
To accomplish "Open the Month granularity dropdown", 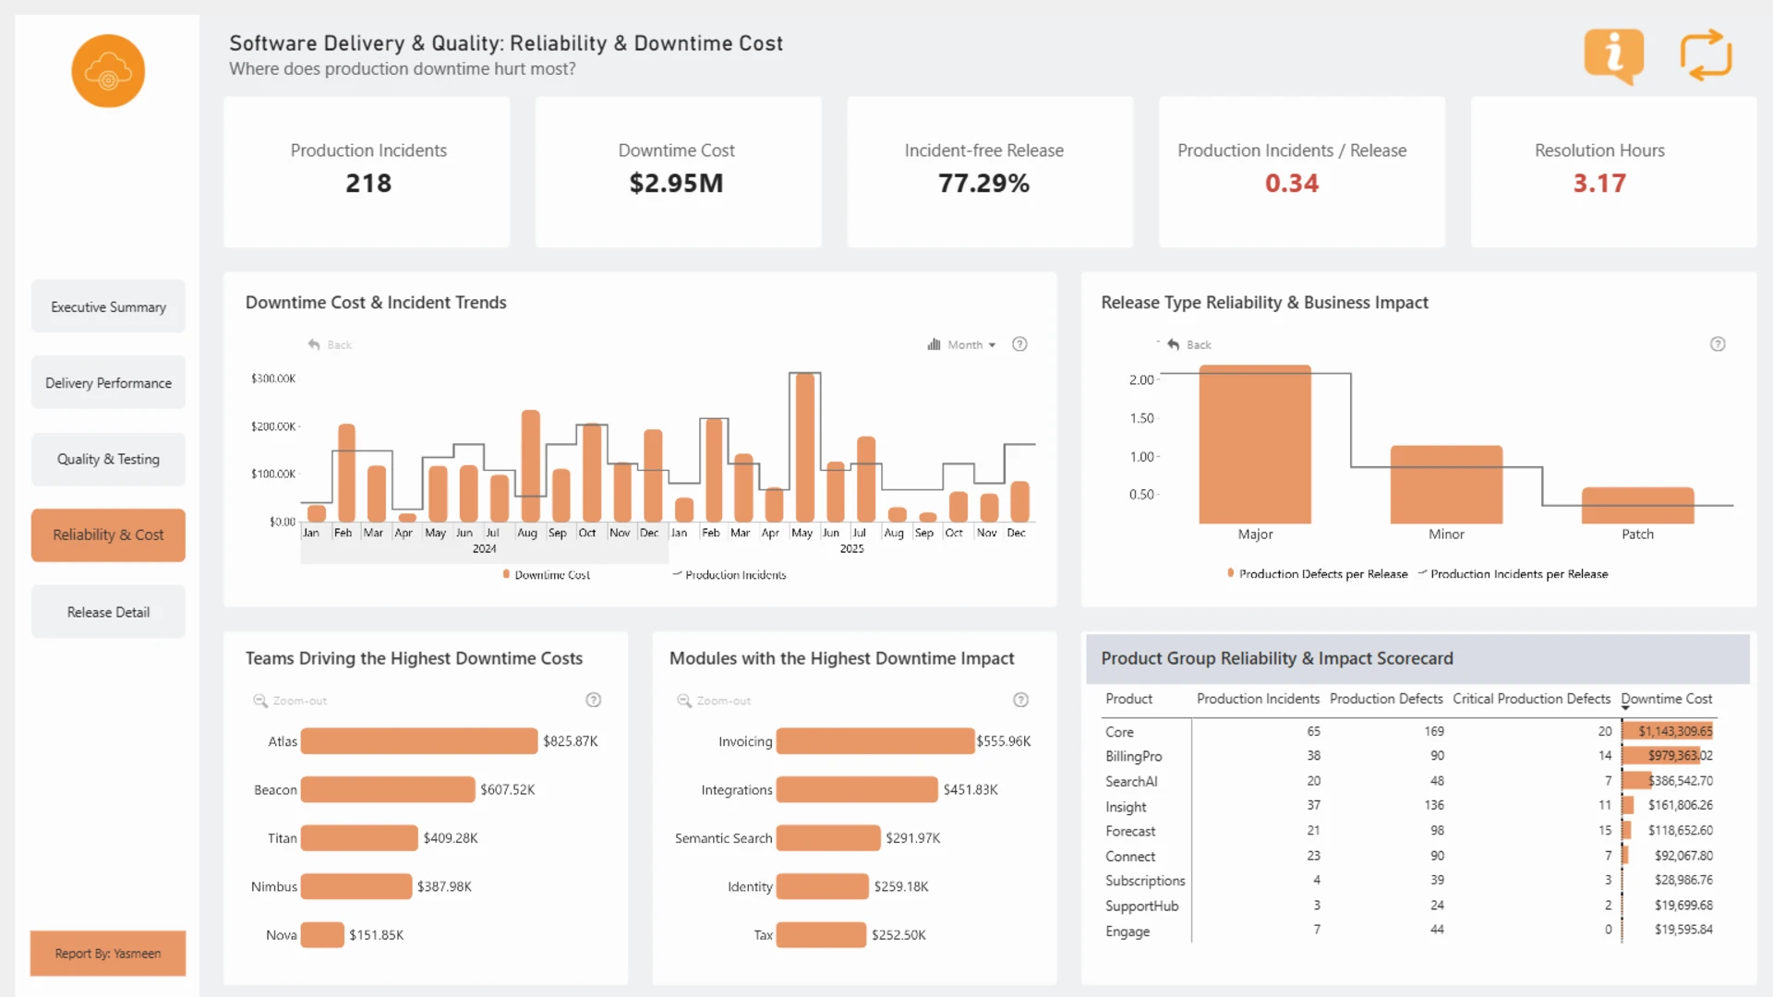I will 962,344.
